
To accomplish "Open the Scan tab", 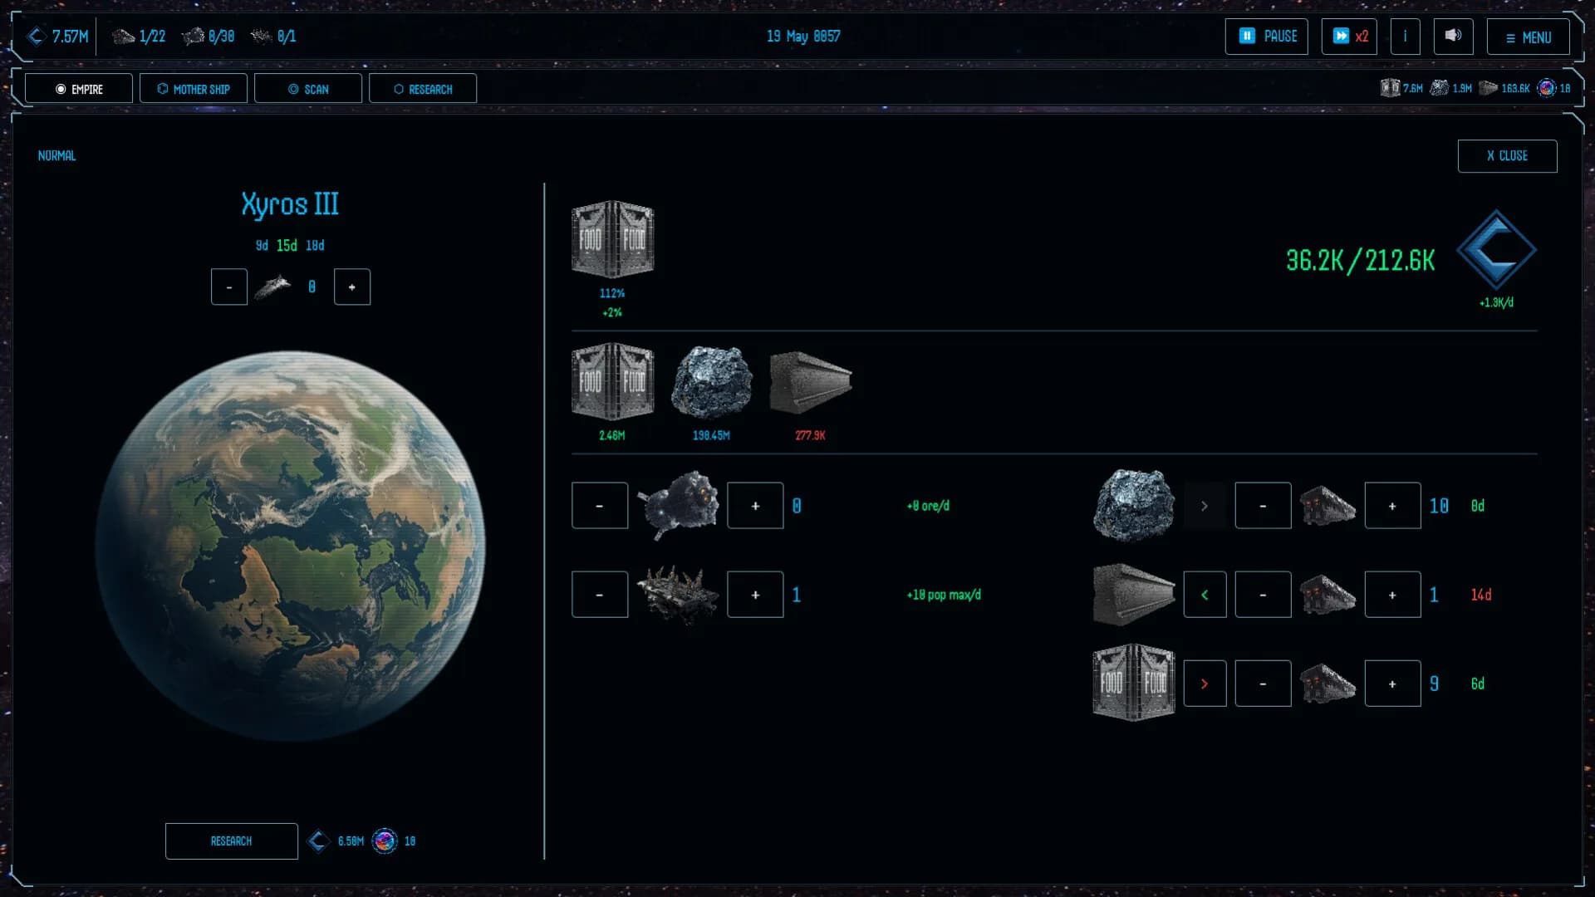I will click(x=308, y=89).
